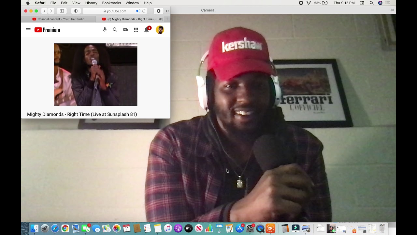Open YouTube search magnifier icon
The width and height of the screenshot is (417, 235).
pyautogui.click(x=115, y=30)
